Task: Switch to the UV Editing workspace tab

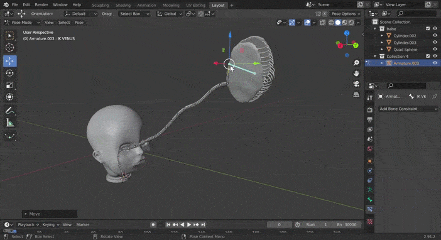Action: click(x=195, y=5)
